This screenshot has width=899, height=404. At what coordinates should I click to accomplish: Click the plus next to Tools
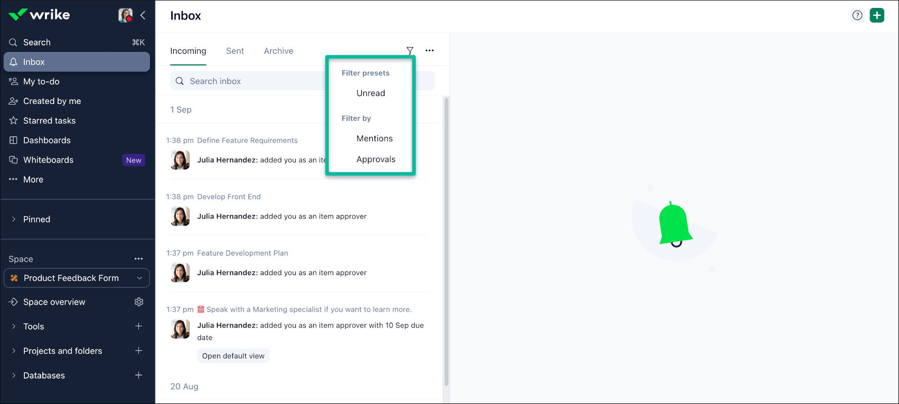[138, 326]
